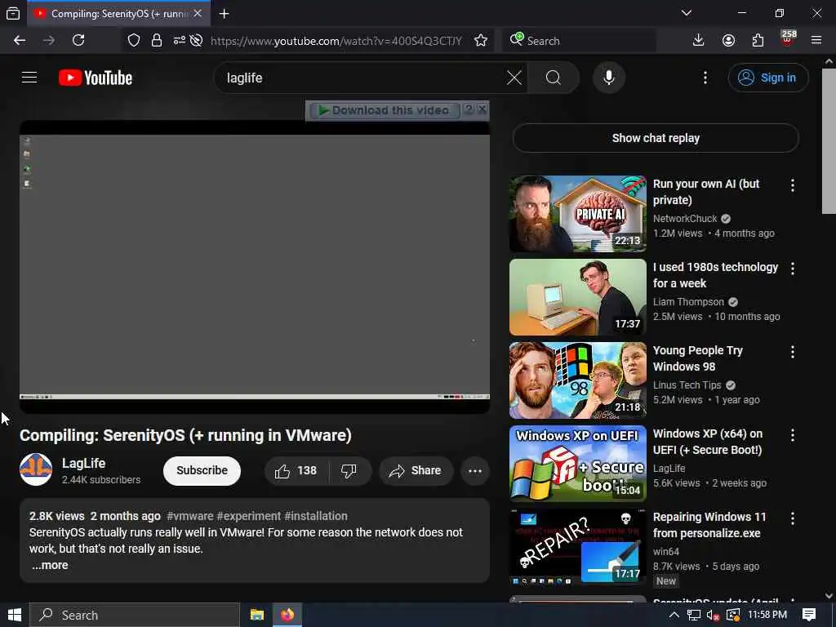
Task: Open options for Run your own AI video
Action: 792,185
